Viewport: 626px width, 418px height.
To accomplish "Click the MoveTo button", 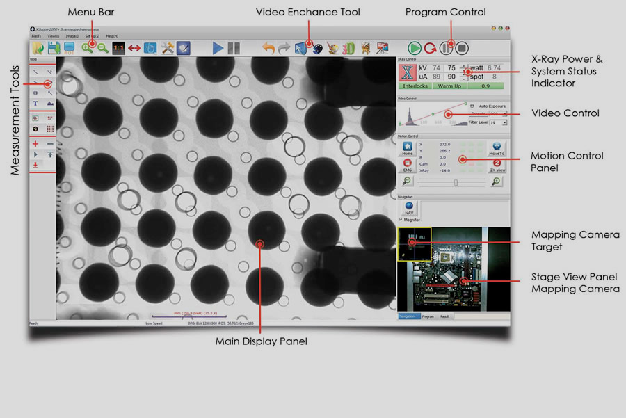I will click(x=497, y=148).
